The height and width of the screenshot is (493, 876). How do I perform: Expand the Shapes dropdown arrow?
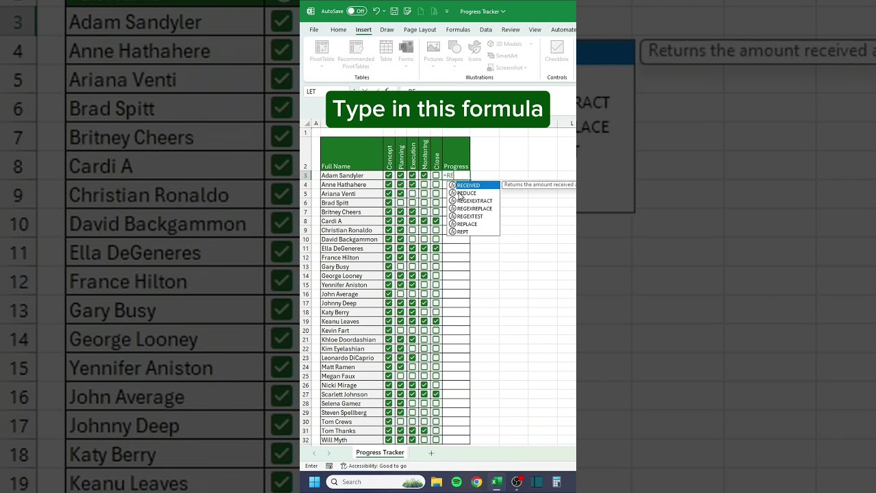click(454, 65)
